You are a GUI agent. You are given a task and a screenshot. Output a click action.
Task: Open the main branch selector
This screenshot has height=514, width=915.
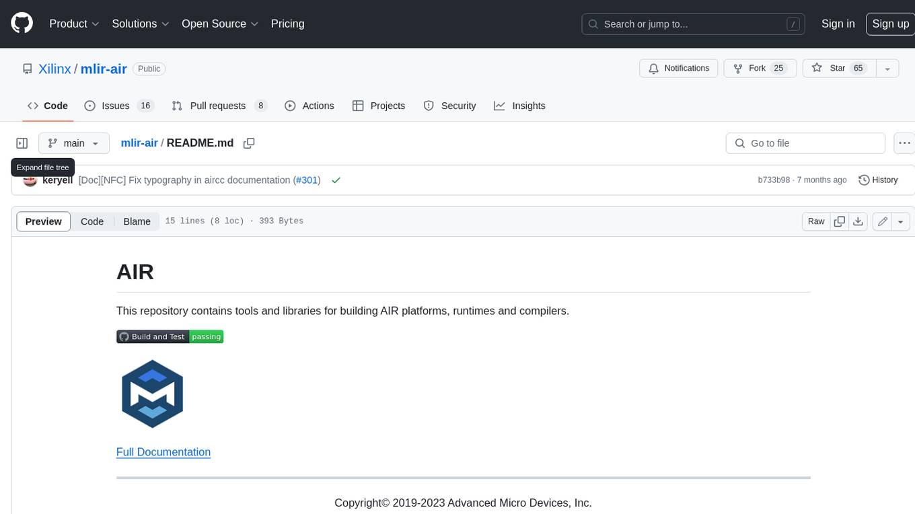(x=73, y=143)
